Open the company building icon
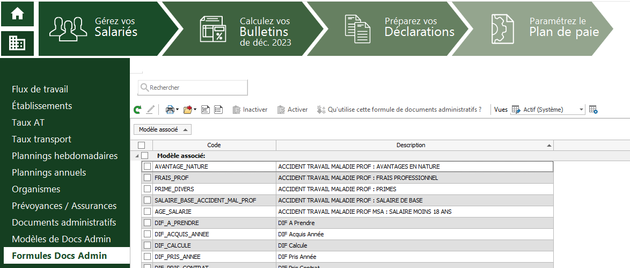The width and height of the screenshot is (630, 268). 17,43
